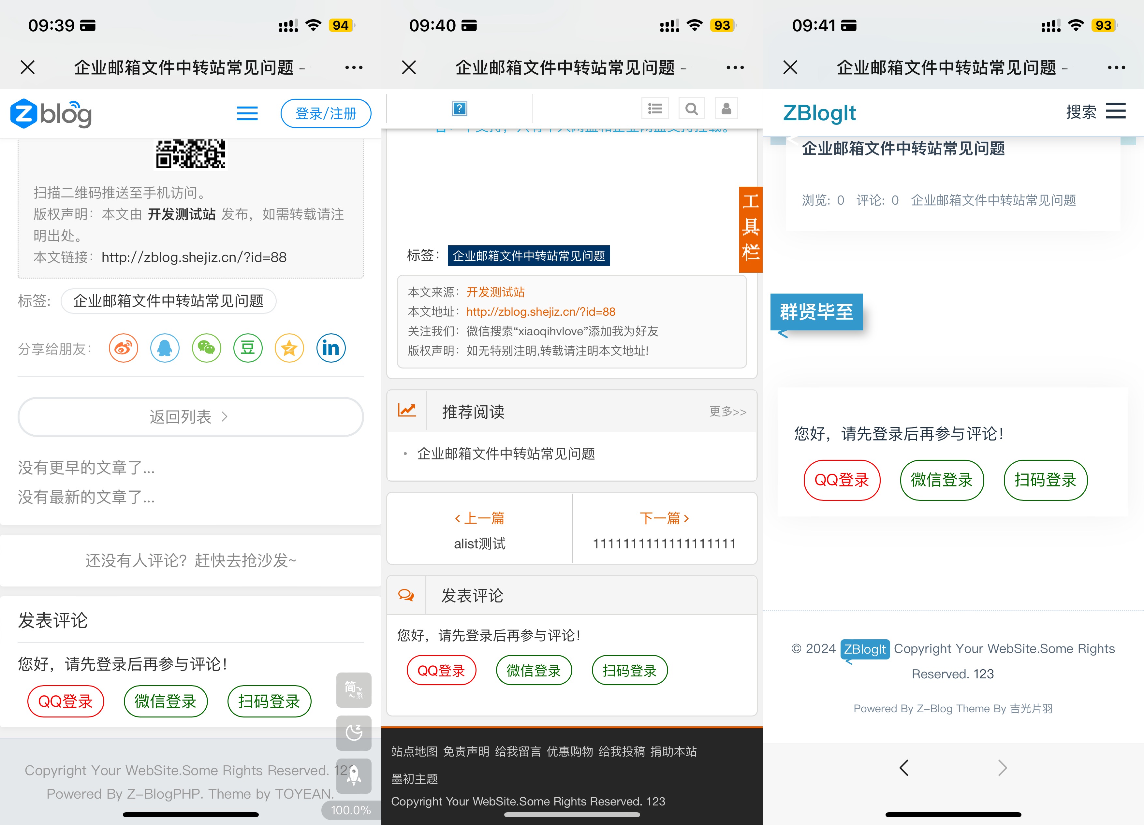Screen dimensions: 1144x825
Task: Click the 登录/注册 button
Action: [326, 113]
